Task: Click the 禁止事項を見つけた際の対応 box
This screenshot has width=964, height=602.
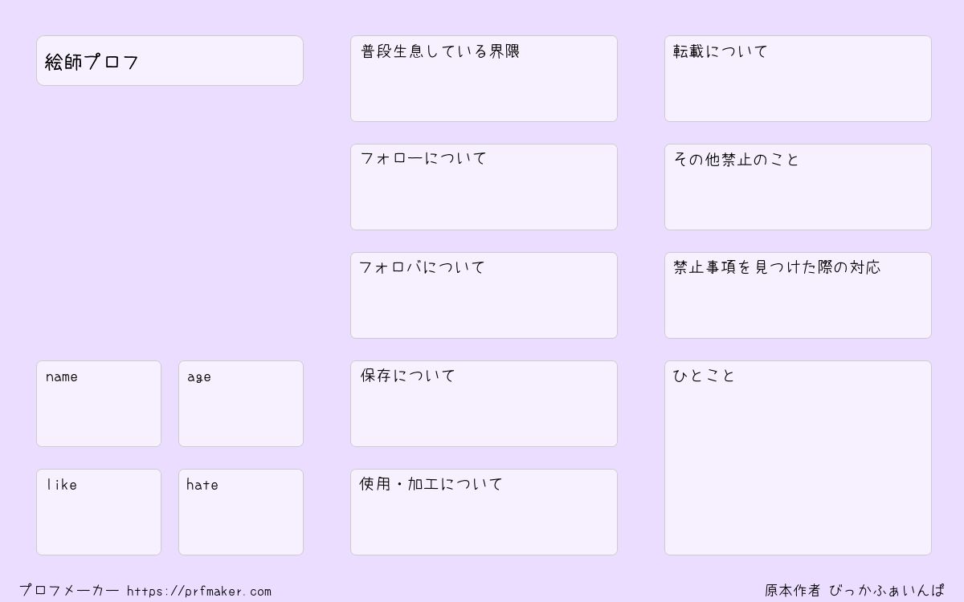Action: click(x=798, y=295)
